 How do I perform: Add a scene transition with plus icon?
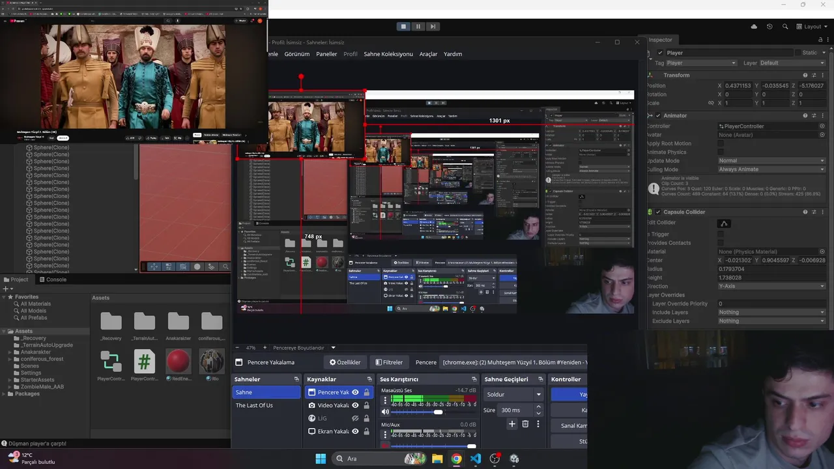(512, 423)
